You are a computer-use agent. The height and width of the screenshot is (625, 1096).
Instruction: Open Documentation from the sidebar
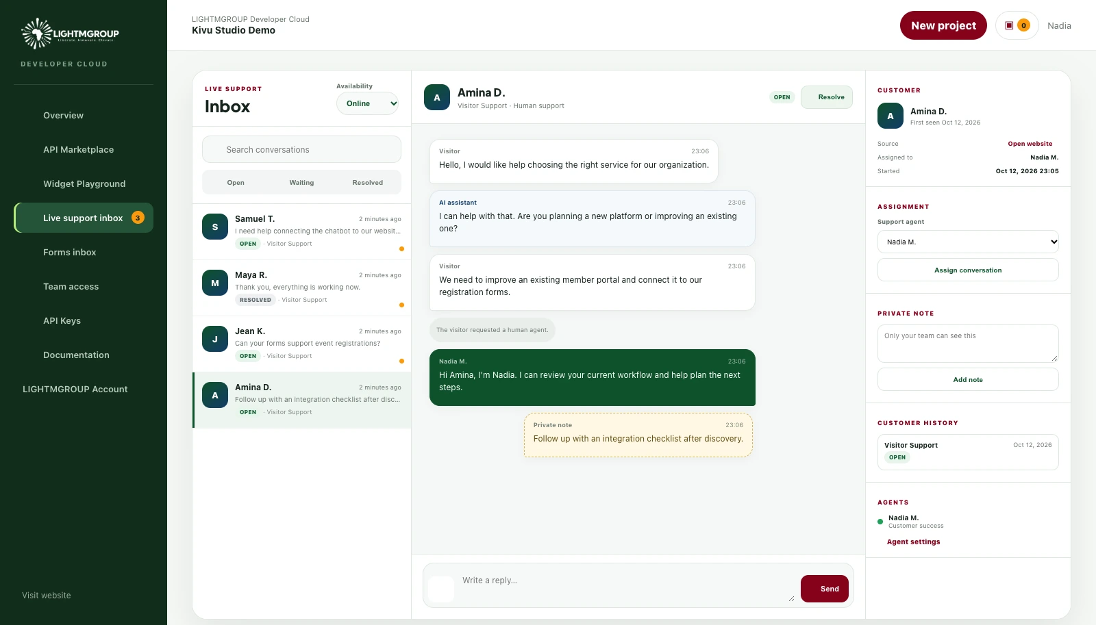click(84, 355)
